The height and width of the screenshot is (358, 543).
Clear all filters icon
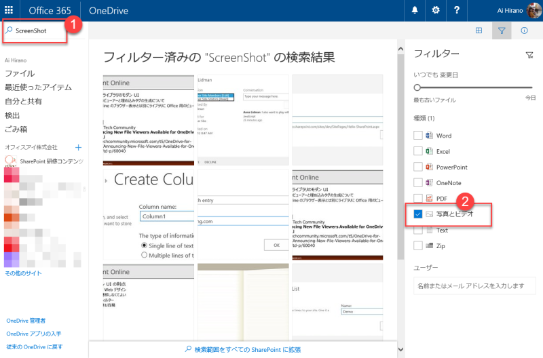(x=529, y=55)
